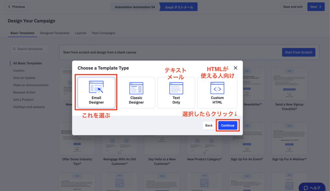Image resolution: width=330 pixels, height=191 pixels.
Task: Open the Give an Update category
Action: (x=24, y=78)
